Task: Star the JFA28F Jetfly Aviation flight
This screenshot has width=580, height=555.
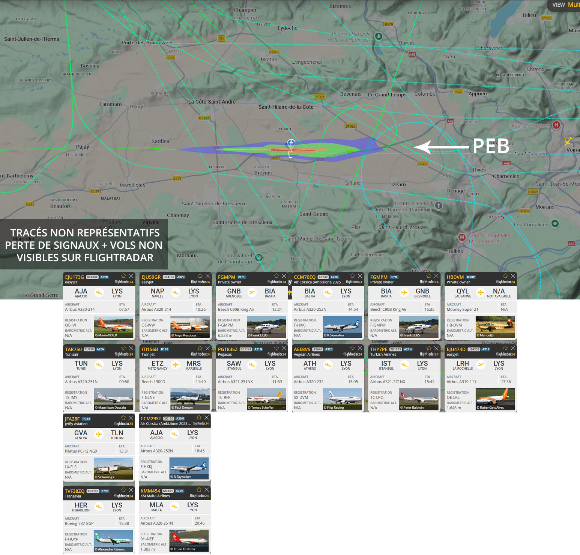Action: tap(123, 418)
